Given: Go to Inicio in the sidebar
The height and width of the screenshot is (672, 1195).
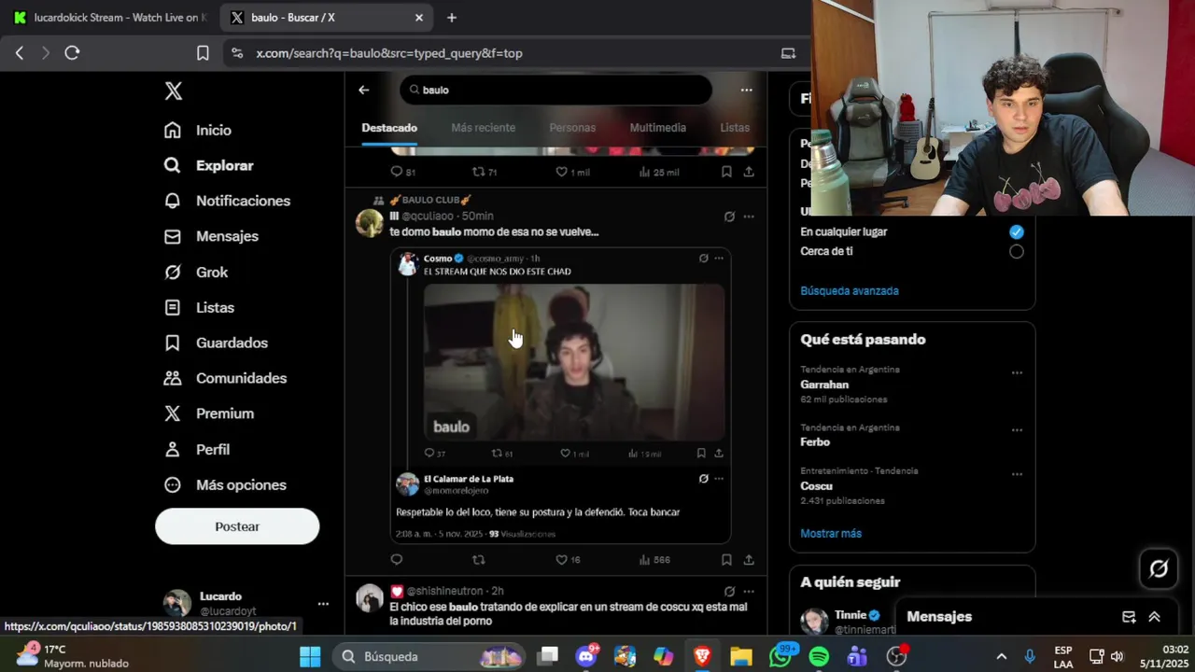Looking at the screenshot, I should click(198, 130).
